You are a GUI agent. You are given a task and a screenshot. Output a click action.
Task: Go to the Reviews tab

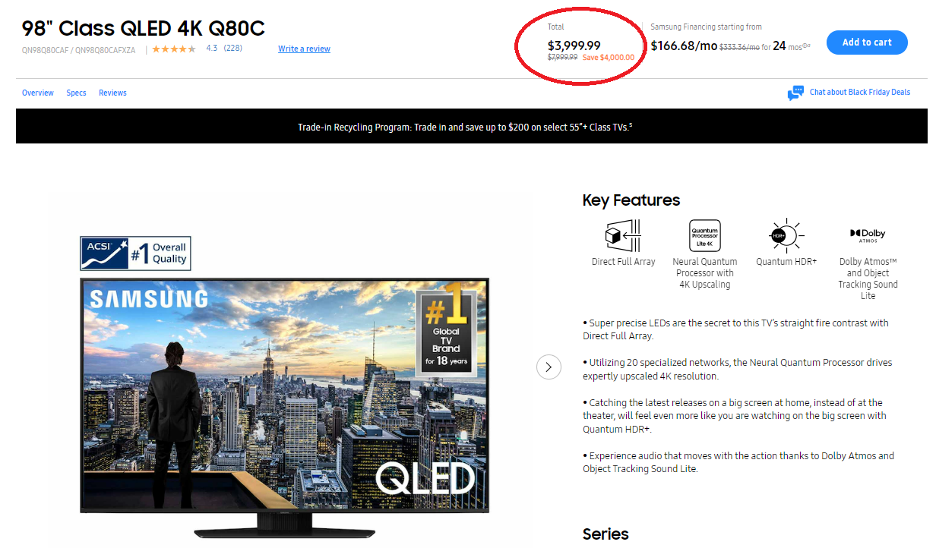coord(112,93)
